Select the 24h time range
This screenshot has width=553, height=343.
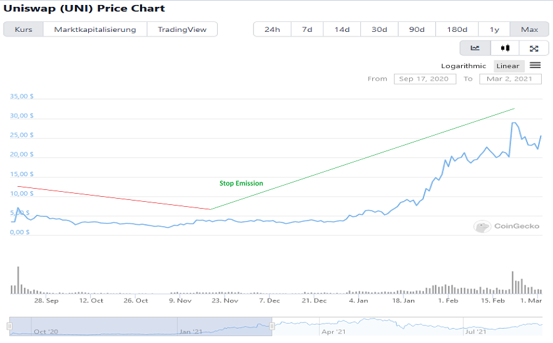272,29
